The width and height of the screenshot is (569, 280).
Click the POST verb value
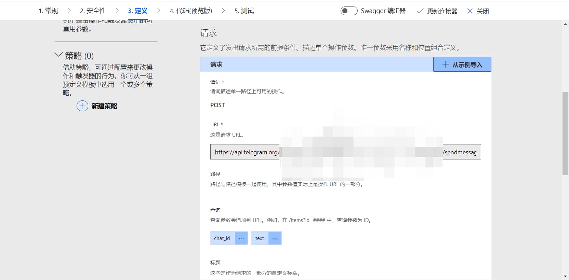tap(217, 105)
